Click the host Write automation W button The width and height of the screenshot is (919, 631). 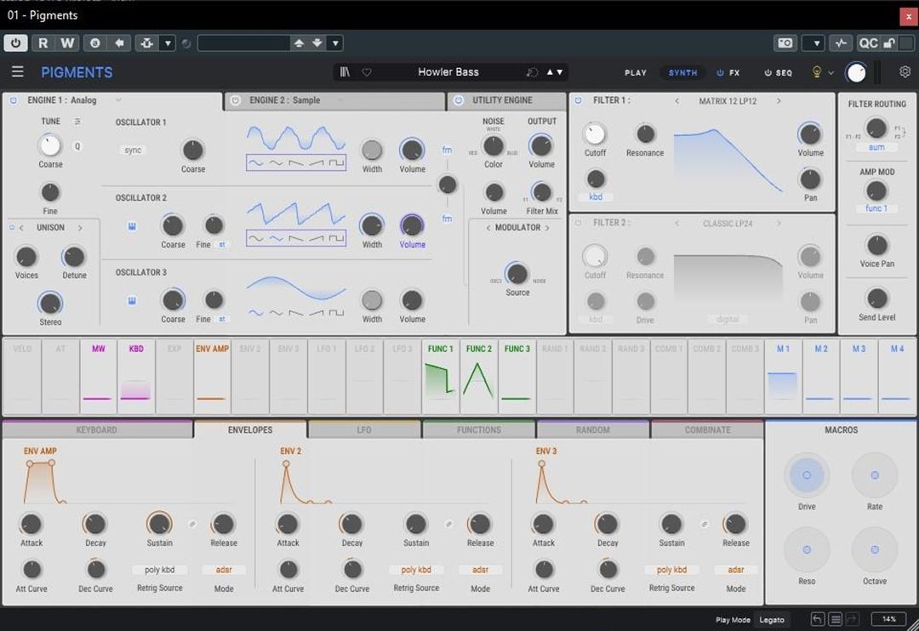(x=67, y=43)
